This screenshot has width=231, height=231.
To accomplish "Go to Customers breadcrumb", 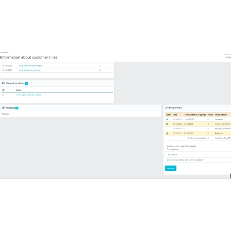I will click(4, 52).
